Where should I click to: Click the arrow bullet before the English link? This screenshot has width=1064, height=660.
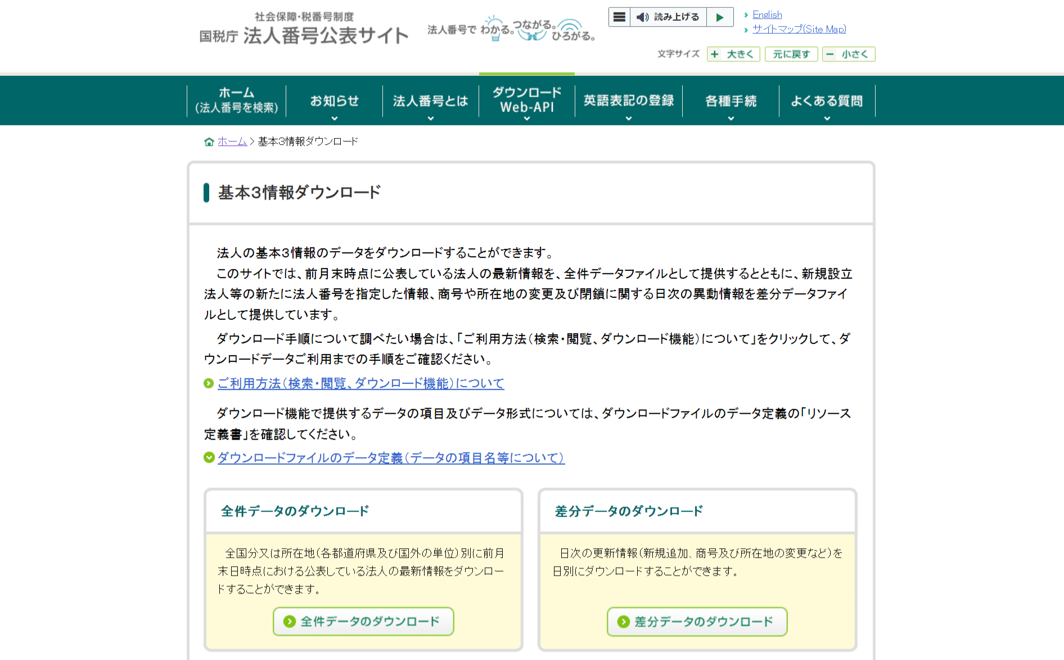click(746, 15)
